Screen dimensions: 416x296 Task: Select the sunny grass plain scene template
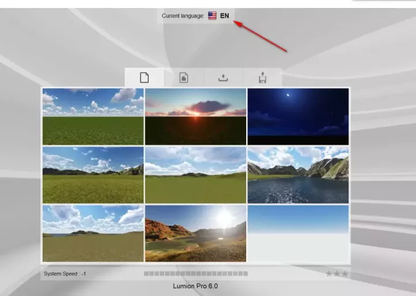point(93,117)
